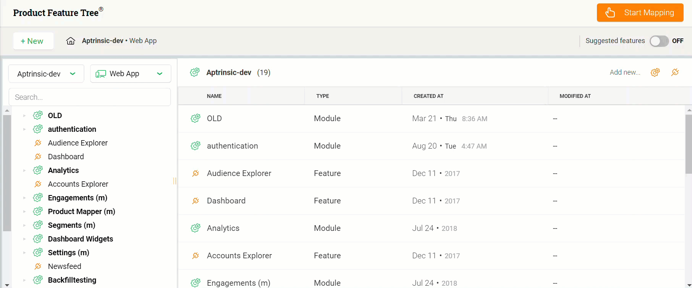692x288 pixels.
Task: Select Audience Explorer in the tree
Action: (78, 143)
